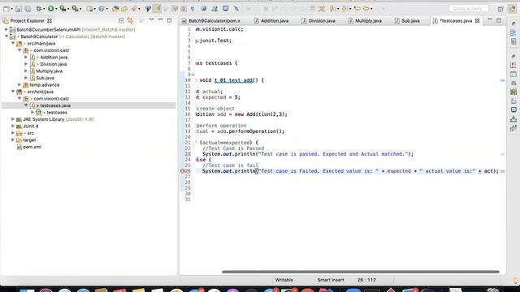Toggle Show Whitespace Characters paragraph button
The height and width of the screenshot is (292, 520).
pyautogui.click(x=193, y=9)
